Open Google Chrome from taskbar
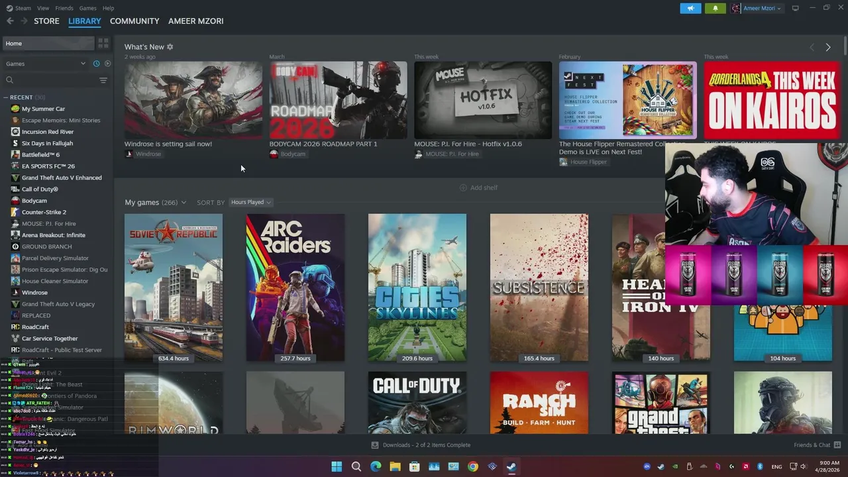The height and width of the screenshot is (477, 848). click(472, 466)
